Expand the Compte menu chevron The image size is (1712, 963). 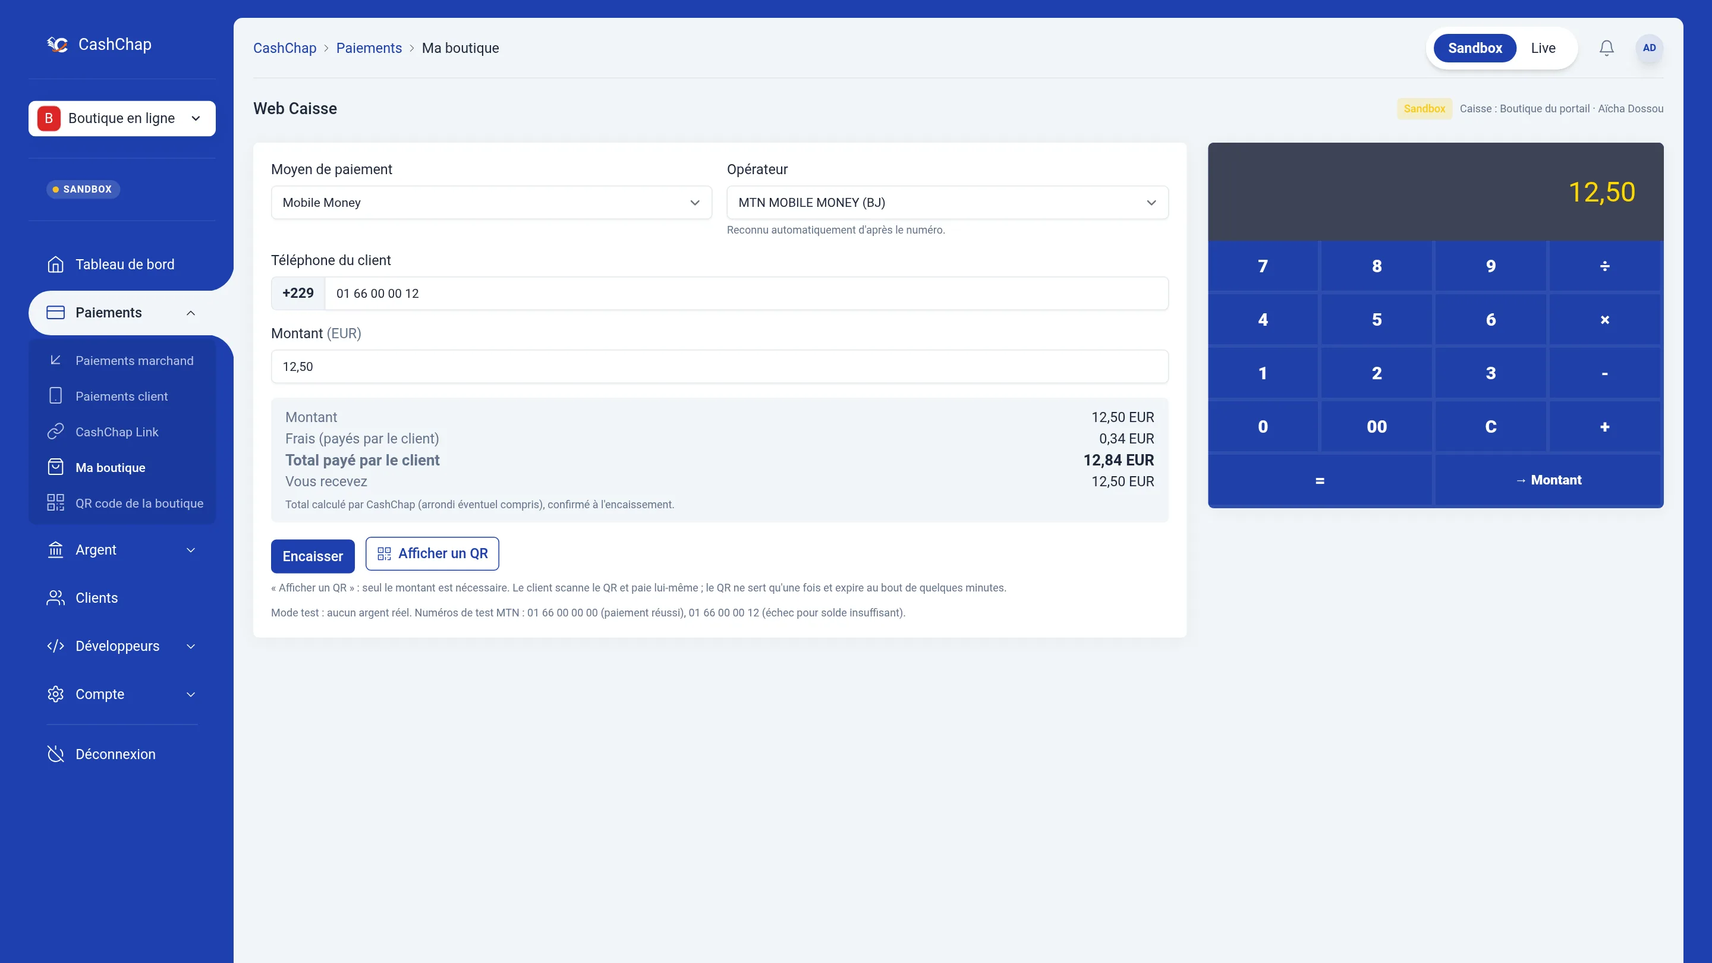pos(191,694)
